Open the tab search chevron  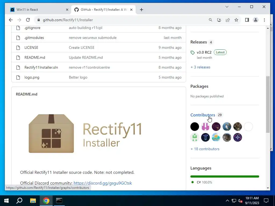[x=227, y=7]
